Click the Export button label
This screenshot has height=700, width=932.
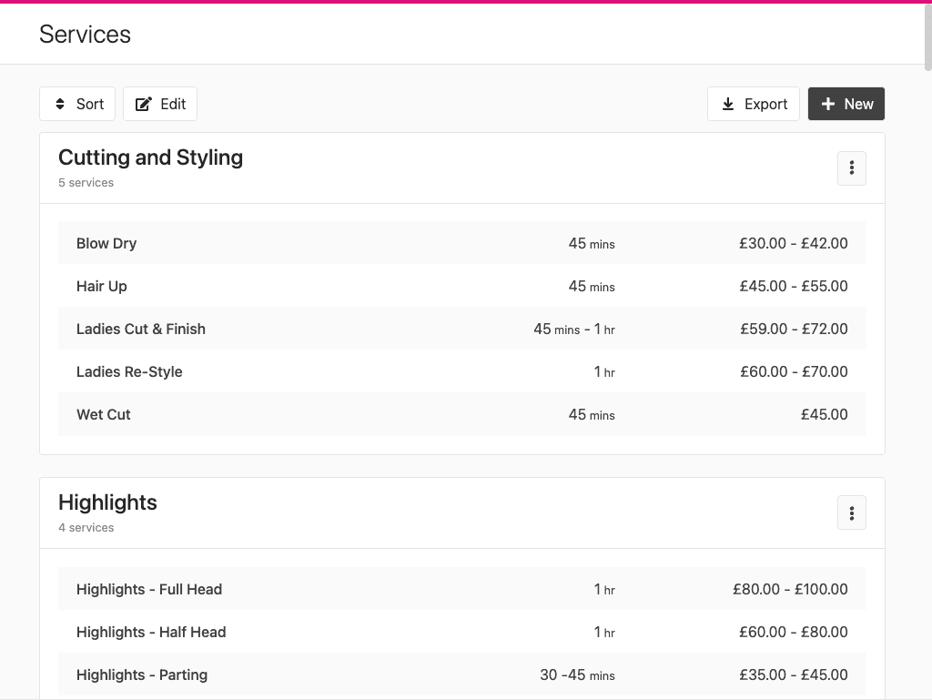[x=765, y=104]
